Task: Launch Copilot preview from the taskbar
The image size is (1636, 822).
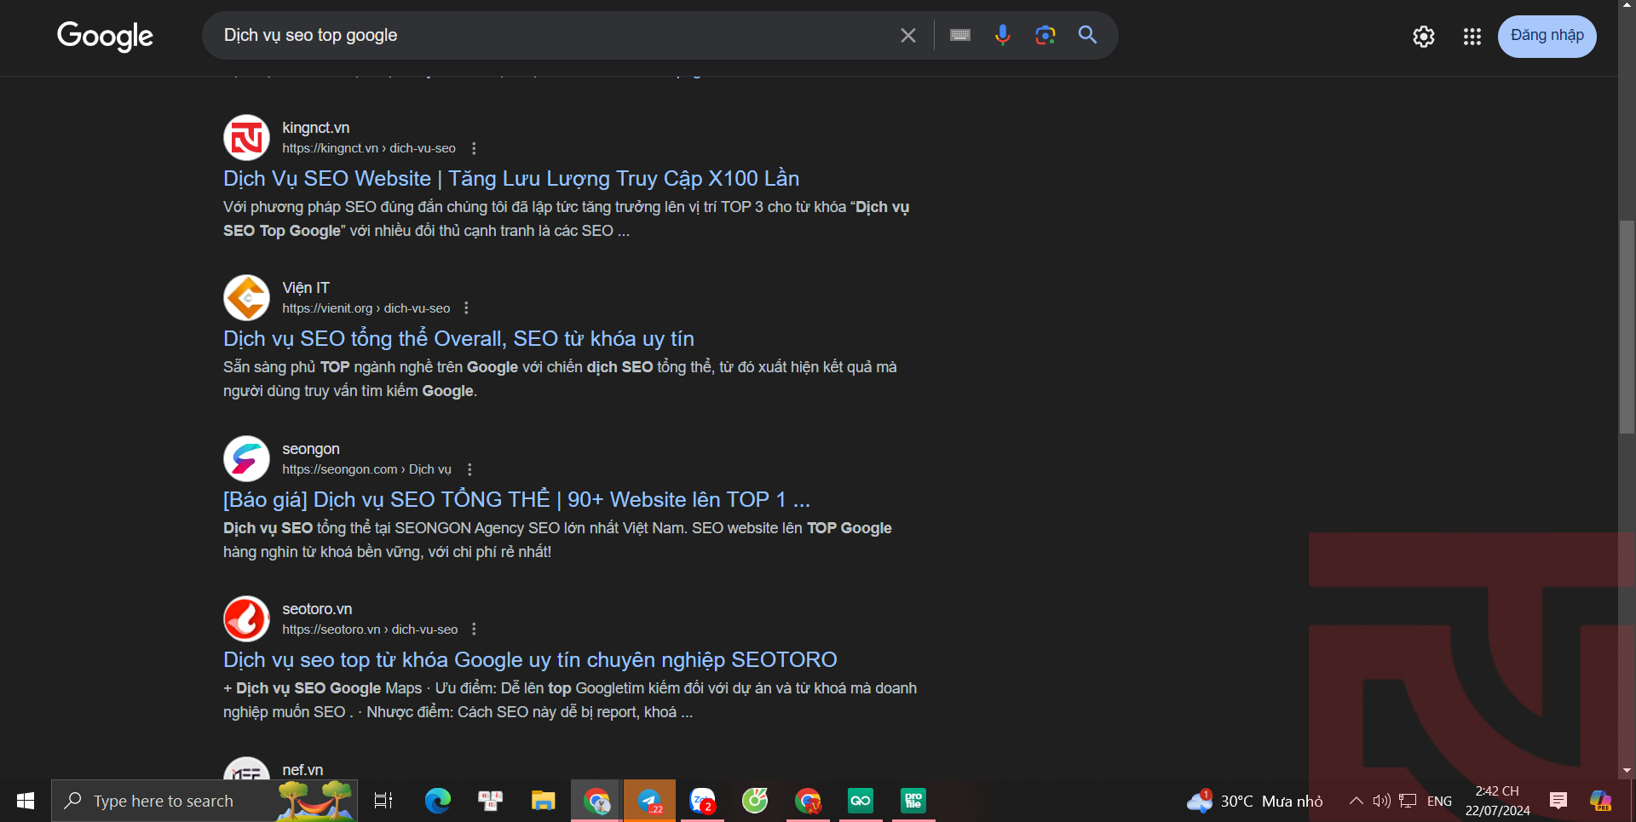Action: click(1600, 801)
